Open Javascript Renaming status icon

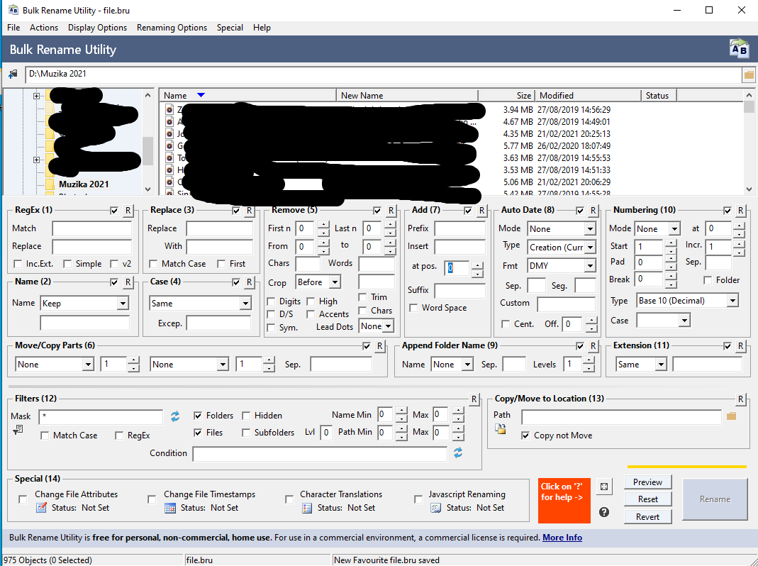[x=435, y=508]
